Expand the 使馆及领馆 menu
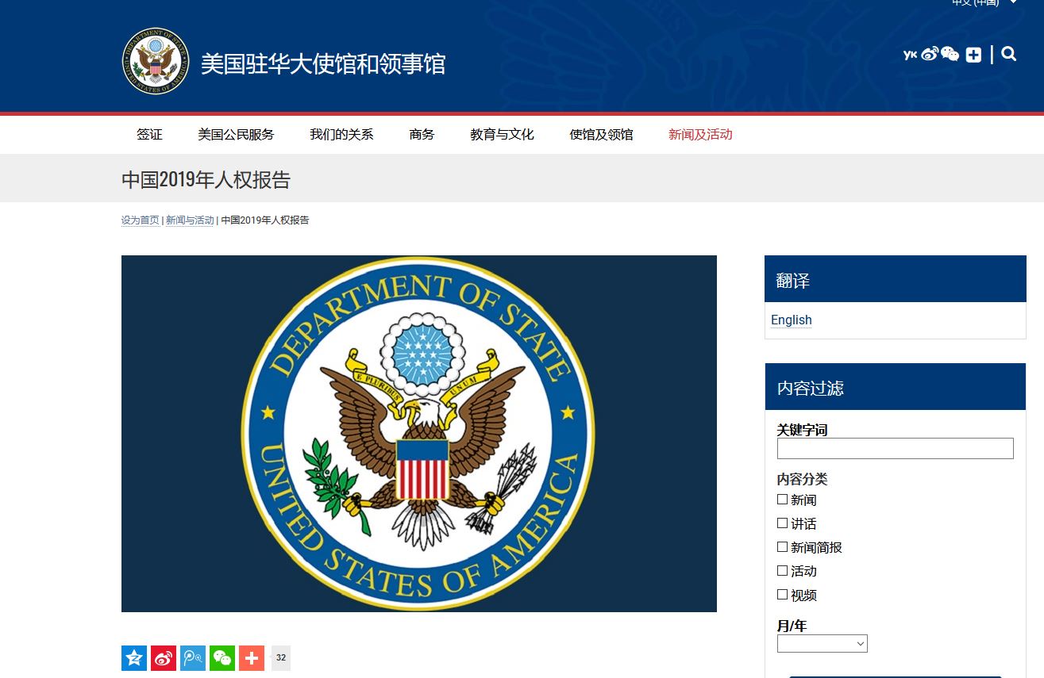Screen dimensions: 1044x678 pos(601,135)
